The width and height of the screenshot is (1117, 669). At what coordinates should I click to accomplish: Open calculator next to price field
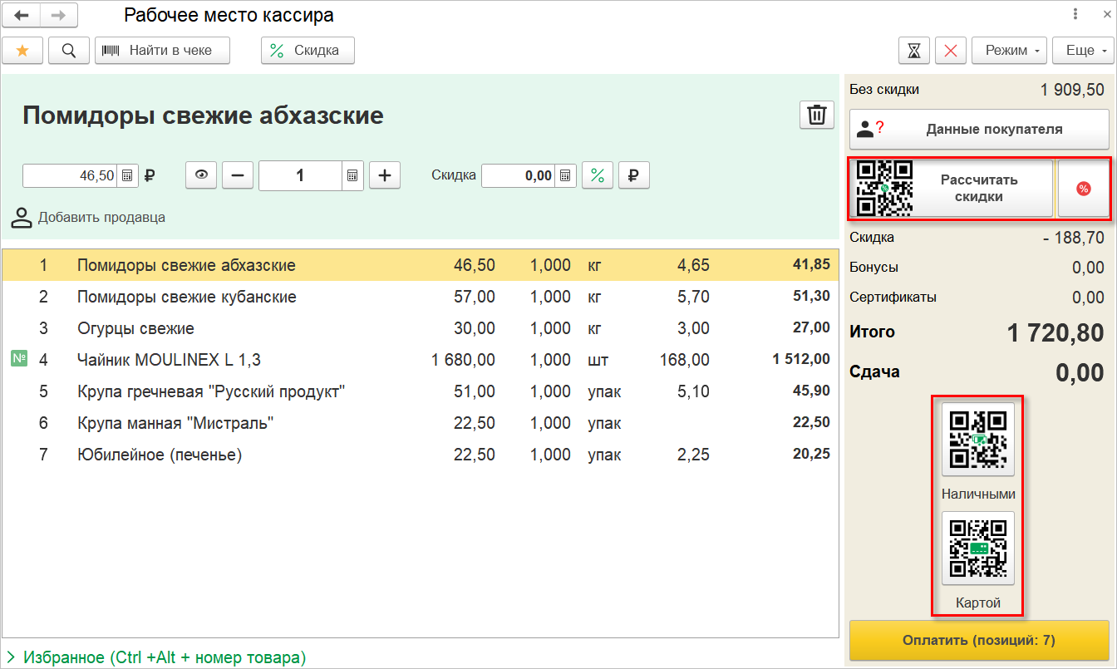tap(127, 175)
